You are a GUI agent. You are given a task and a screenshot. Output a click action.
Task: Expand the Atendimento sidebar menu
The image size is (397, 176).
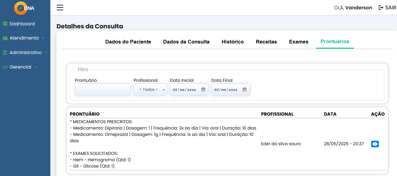tap(24, 38)
